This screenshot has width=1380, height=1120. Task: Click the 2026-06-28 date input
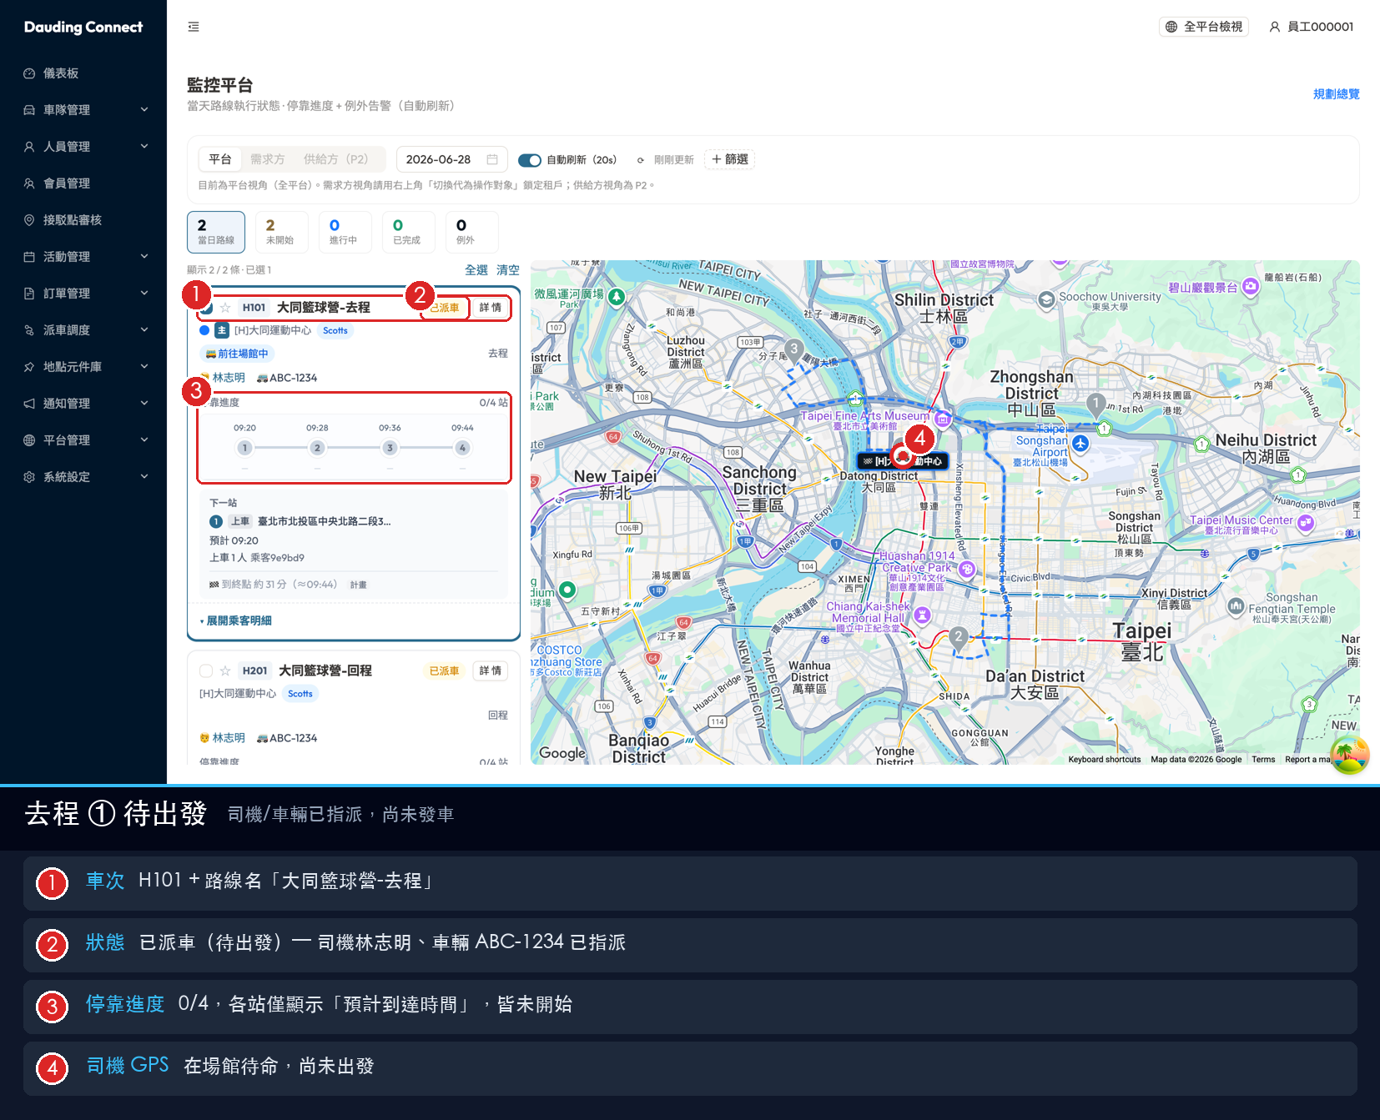(x=451, y=159)
